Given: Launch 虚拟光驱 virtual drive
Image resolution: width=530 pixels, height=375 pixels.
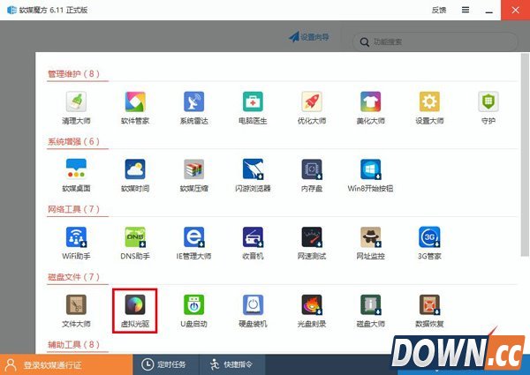Looking at the screenshot, I should pos(135,311).
